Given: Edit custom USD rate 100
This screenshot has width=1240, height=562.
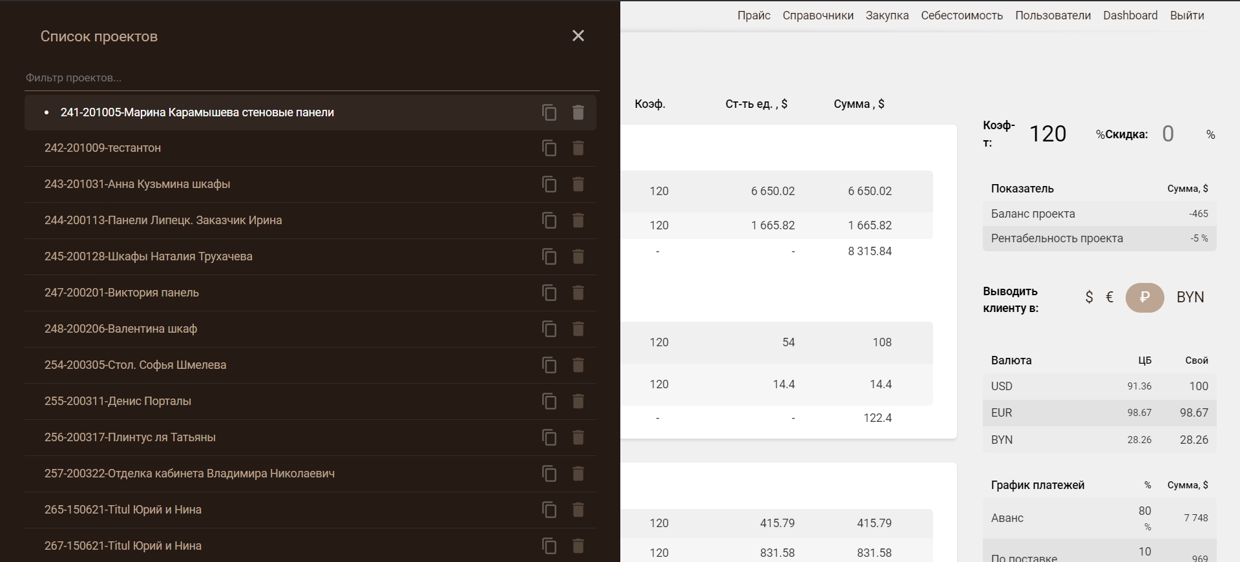Looking at the screenshot, I should click(x=1199, y=386).
